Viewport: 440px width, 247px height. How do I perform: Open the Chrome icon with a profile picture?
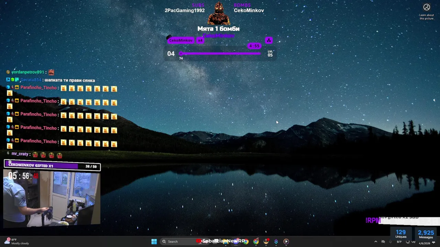click(x=256, y=242)
